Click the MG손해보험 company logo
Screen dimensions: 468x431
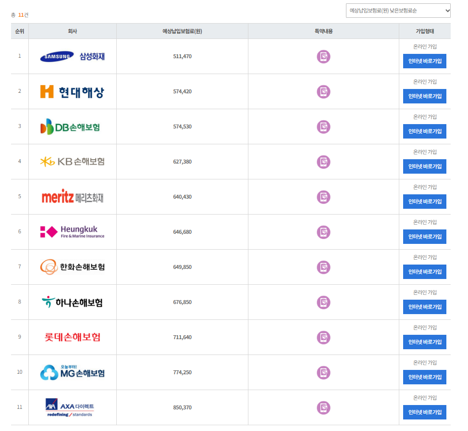tap(72, 372)
